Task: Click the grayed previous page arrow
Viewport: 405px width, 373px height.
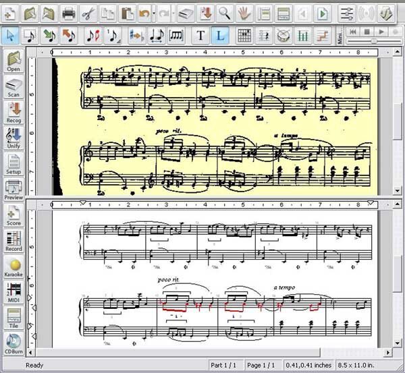Action: click(x=302, y=13)
